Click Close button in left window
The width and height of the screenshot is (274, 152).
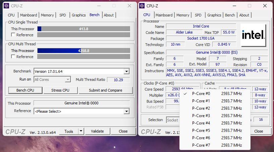pyautogui.click(x=123, y=131)
